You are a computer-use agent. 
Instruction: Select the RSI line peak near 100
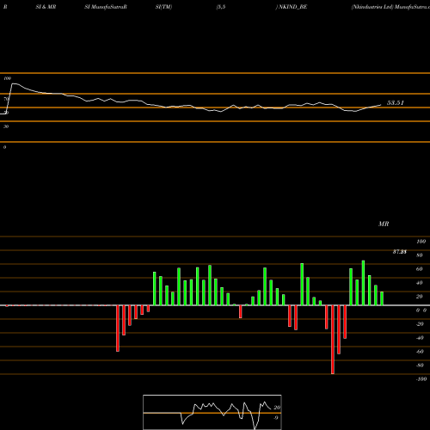[x=15, y=83]
